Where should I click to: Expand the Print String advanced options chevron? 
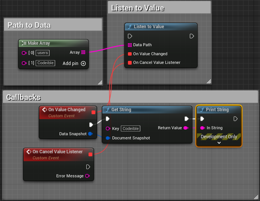pyautogui.click(x=219, y=143)
